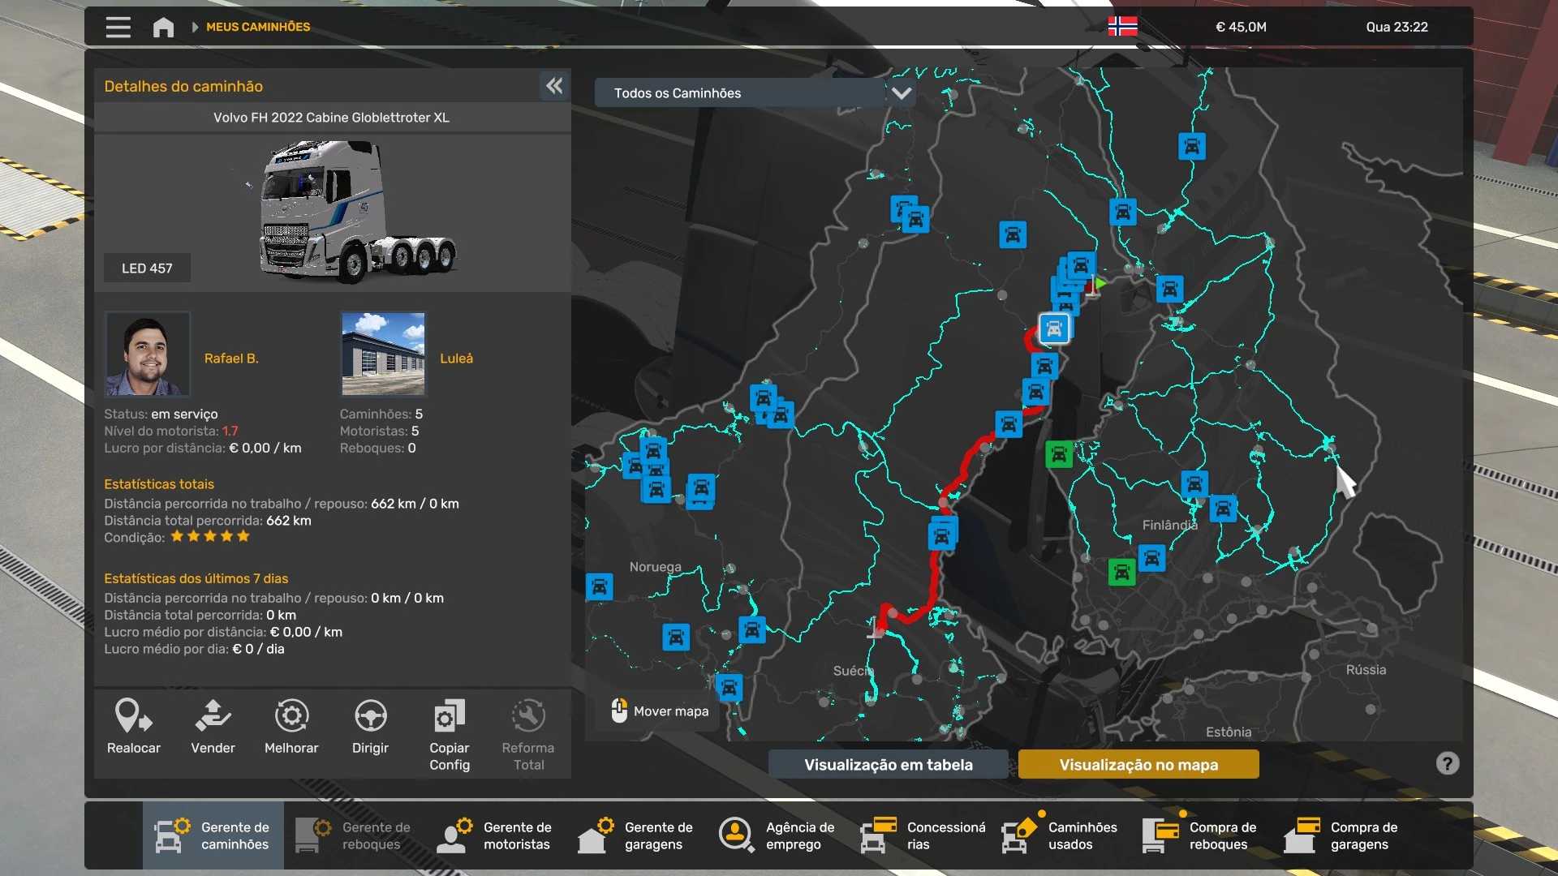The width and height of the screenshot is (1558, 876).
Task: Select green truck marker near Finlândia label
Action: coord(1121,572)
